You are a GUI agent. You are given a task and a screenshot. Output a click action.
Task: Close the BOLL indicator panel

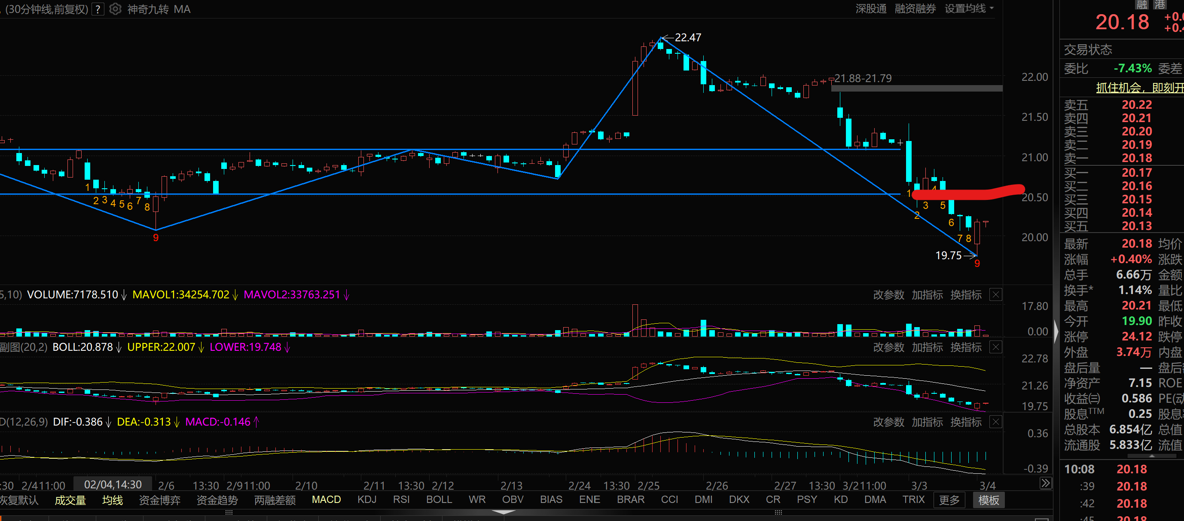tap(995, 347)
